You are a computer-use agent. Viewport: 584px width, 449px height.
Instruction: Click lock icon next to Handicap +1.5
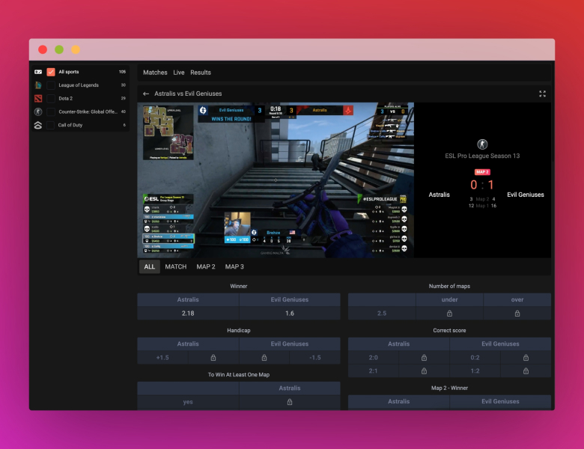pos(213,358)
